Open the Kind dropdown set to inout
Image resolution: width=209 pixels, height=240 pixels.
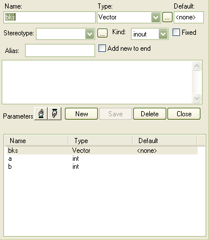coord(163,34)
